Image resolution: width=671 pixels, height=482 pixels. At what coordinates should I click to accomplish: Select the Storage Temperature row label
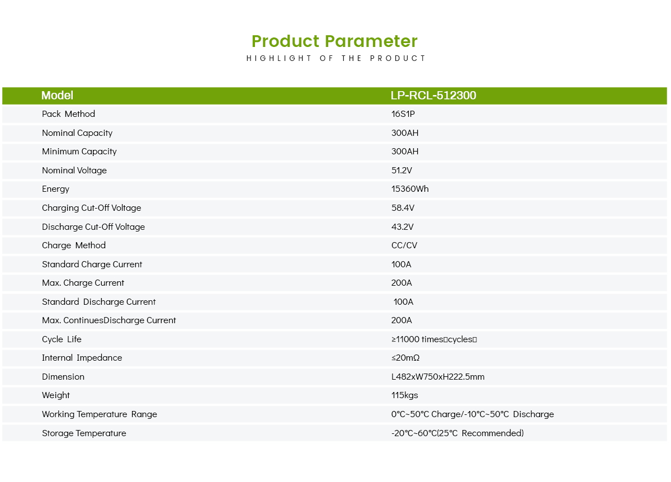tap(84, 433)
